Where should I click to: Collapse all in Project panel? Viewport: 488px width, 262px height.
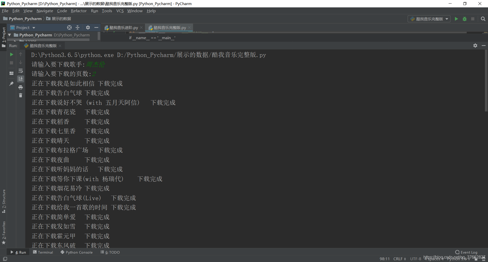(78, 27)
